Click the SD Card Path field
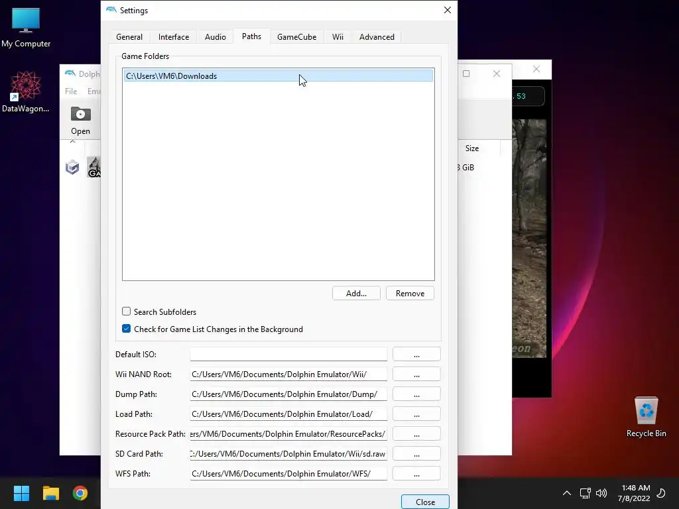This screenshot has height=509, width=679. pos(288,453)
